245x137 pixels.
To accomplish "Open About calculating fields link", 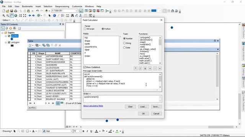I will (93, 106).
